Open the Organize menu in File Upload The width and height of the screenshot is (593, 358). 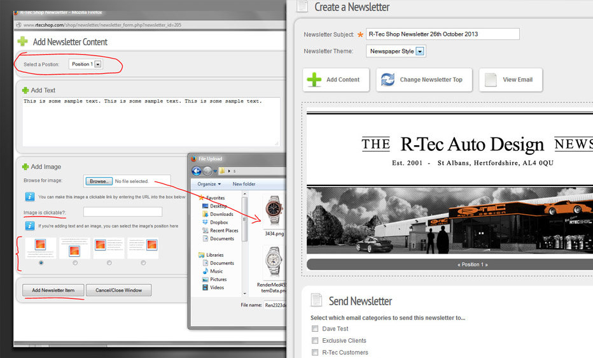[x=209, y=184]
